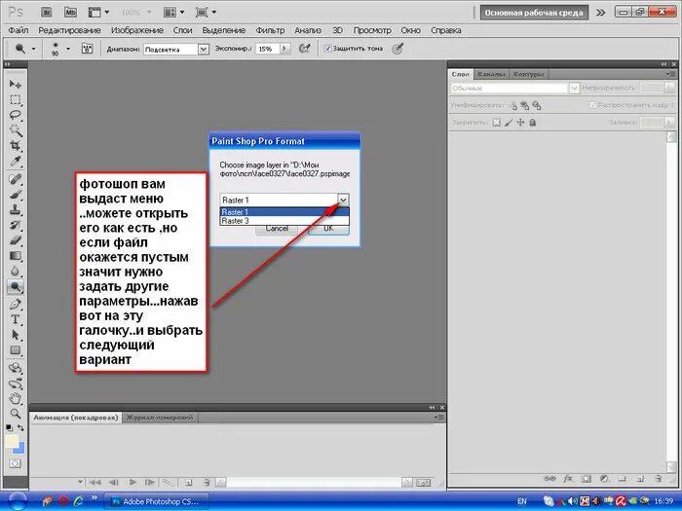Open the Файл menu

click(x=19, y=30)
